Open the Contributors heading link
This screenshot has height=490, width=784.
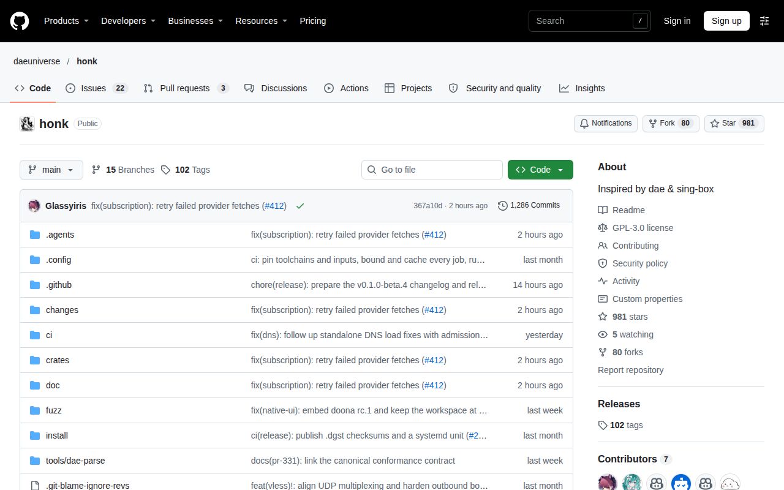pyautogui.click(x=635, y=459)
